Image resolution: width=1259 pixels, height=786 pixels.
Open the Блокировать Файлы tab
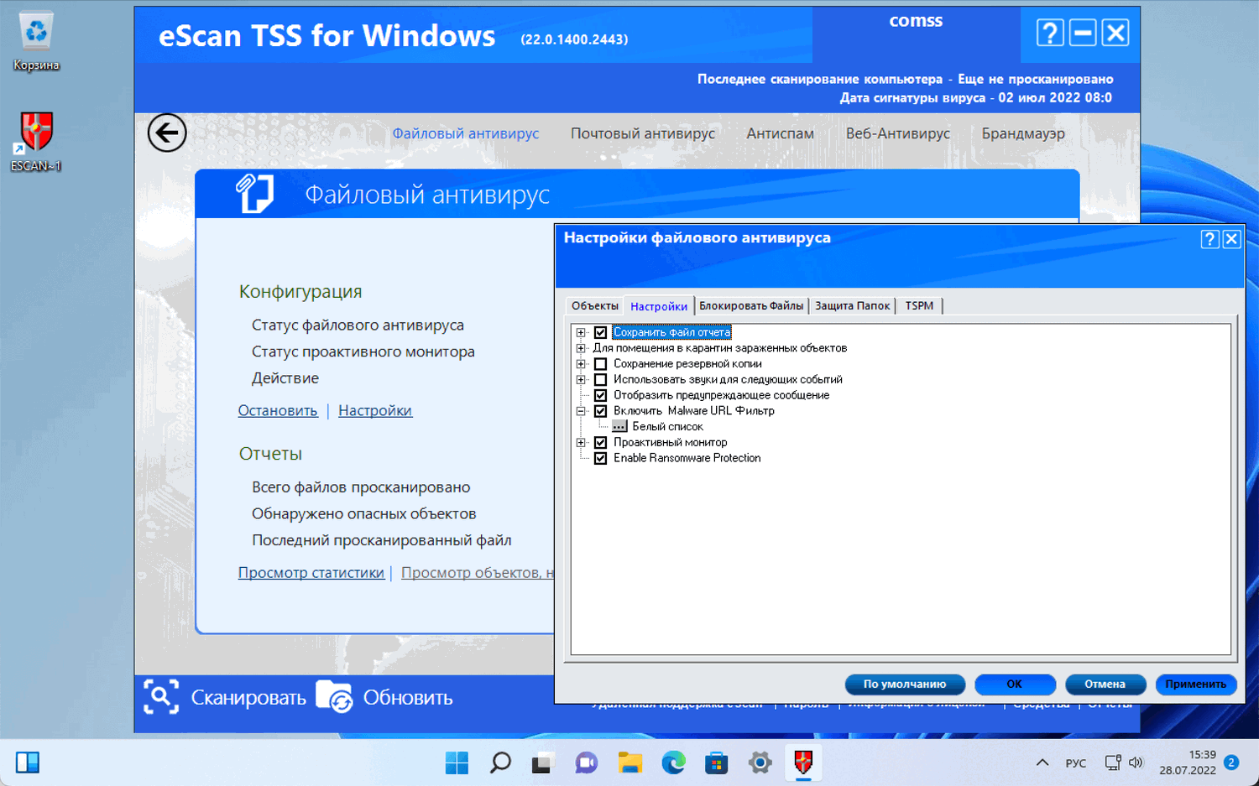pos(751,306)
